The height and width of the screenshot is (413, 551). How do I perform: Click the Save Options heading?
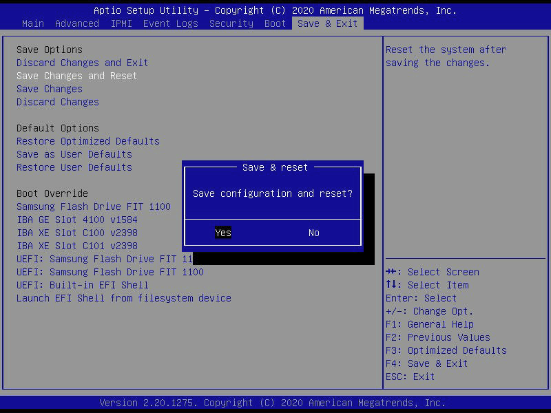[49, 50]
